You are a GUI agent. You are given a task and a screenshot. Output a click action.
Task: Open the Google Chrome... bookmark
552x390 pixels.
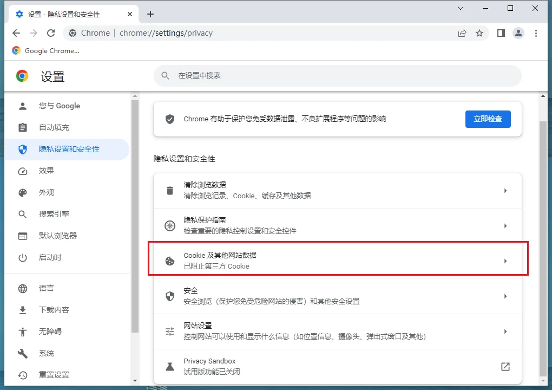click(x=46, y=51)
